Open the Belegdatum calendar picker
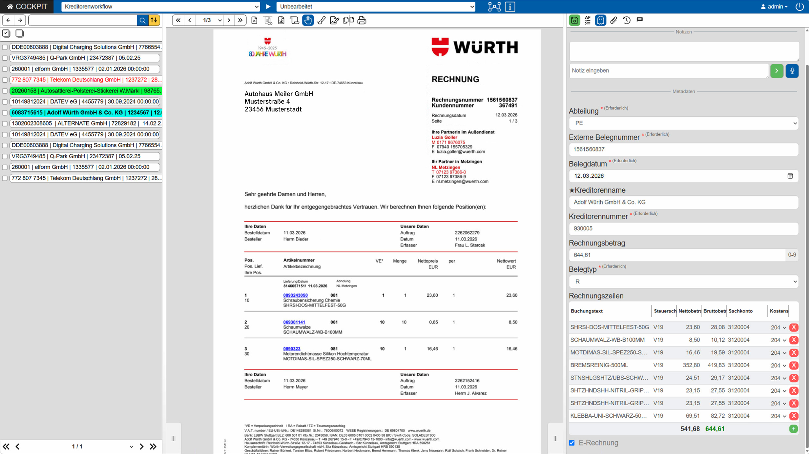 pos(790,176)
